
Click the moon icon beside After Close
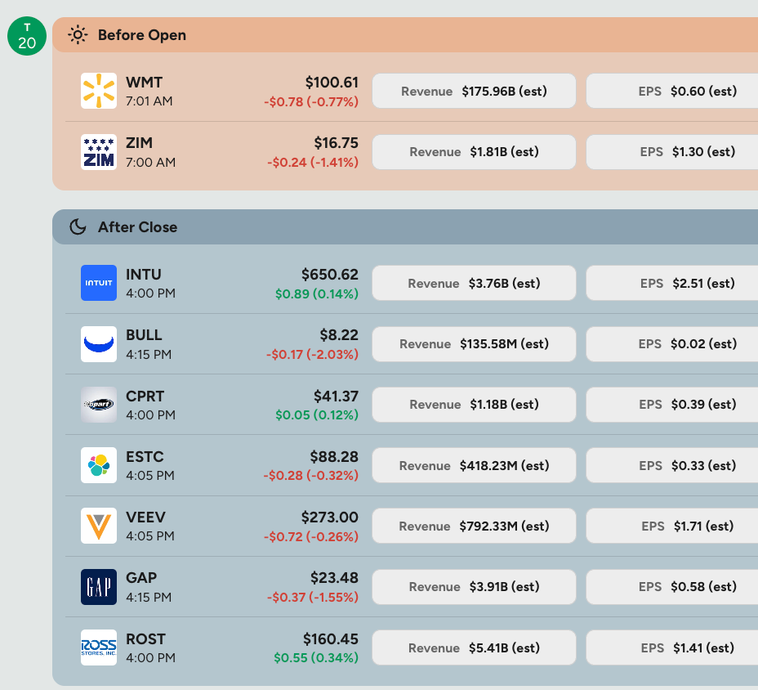click(x=78, y=227)
